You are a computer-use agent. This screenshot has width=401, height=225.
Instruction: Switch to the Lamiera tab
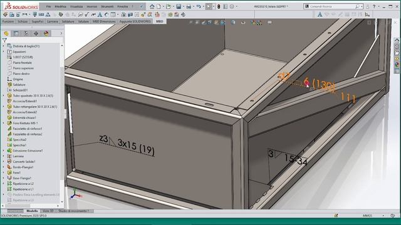(53, 22)
